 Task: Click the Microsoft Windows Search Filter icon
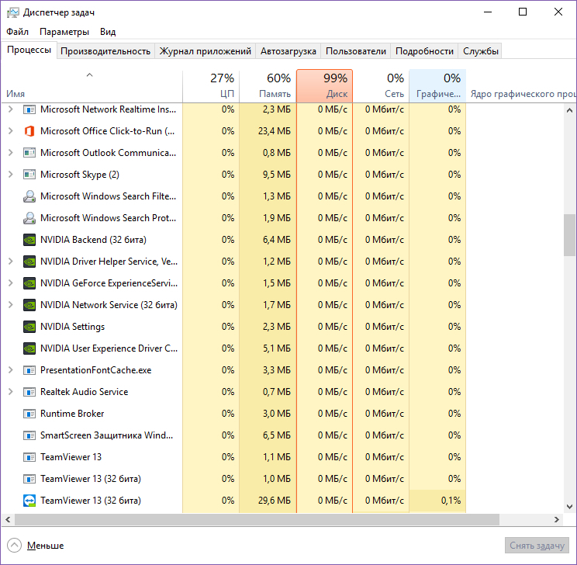pos(30,196)
